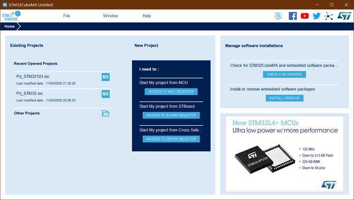Click the STM32L4 chip image
This screenshot has height=200, width=354.
click(265, 159)
